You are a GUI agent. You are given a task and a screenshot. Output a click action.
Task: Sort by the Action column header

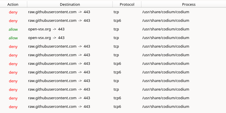pos(13,4)
